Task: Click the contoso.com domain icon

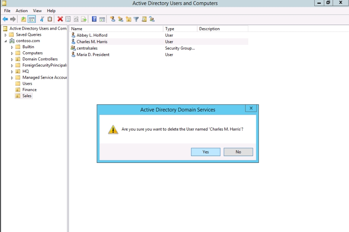Action: point(12,41)
